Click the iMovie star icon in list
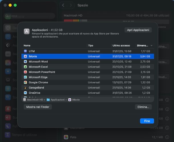The width and height of the screenshot is (174, 142). [x=25, y=56]
